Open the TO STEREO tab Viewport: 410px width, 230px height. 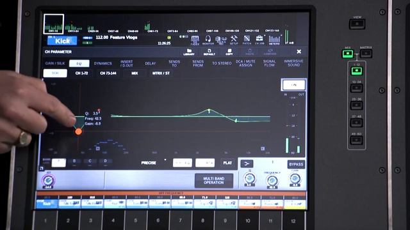222,63
